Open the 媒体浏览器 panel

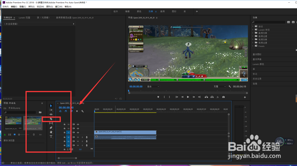[x=9, y=141]
